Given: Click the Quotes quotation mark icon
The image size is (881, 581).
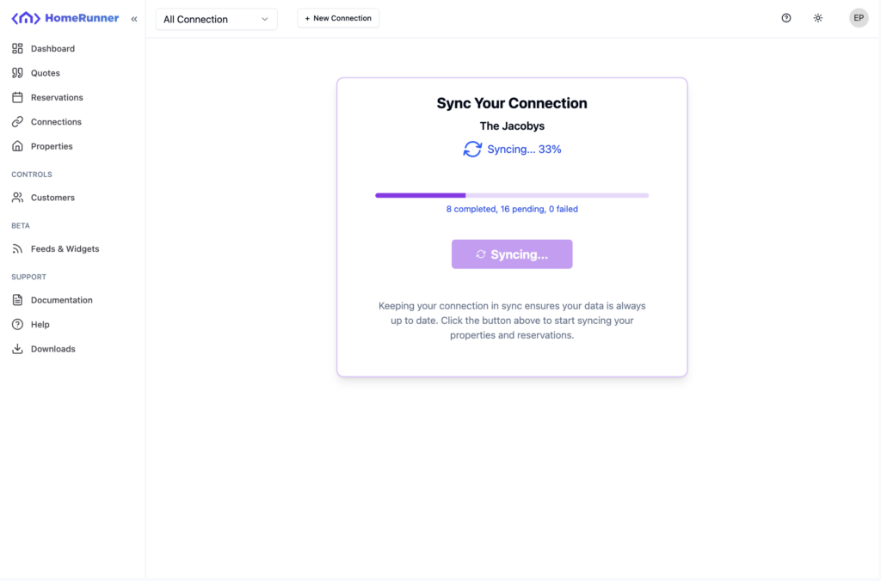Looking at the screenshot, I should tap(17, 73).
